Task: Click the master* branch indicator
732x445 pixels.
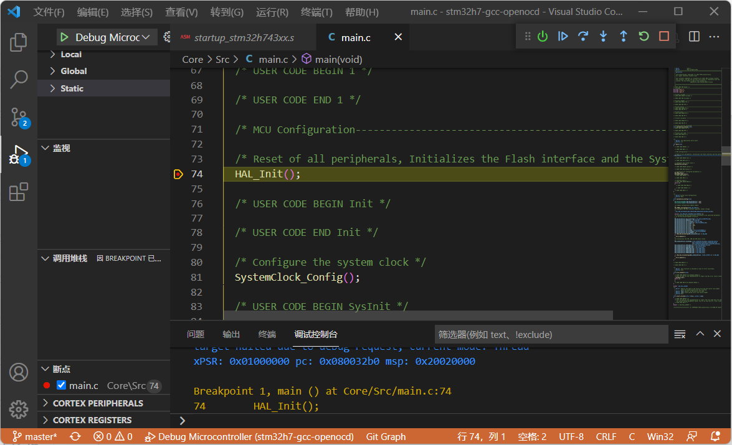Action: pyautogui.click(x=34, y=437)
